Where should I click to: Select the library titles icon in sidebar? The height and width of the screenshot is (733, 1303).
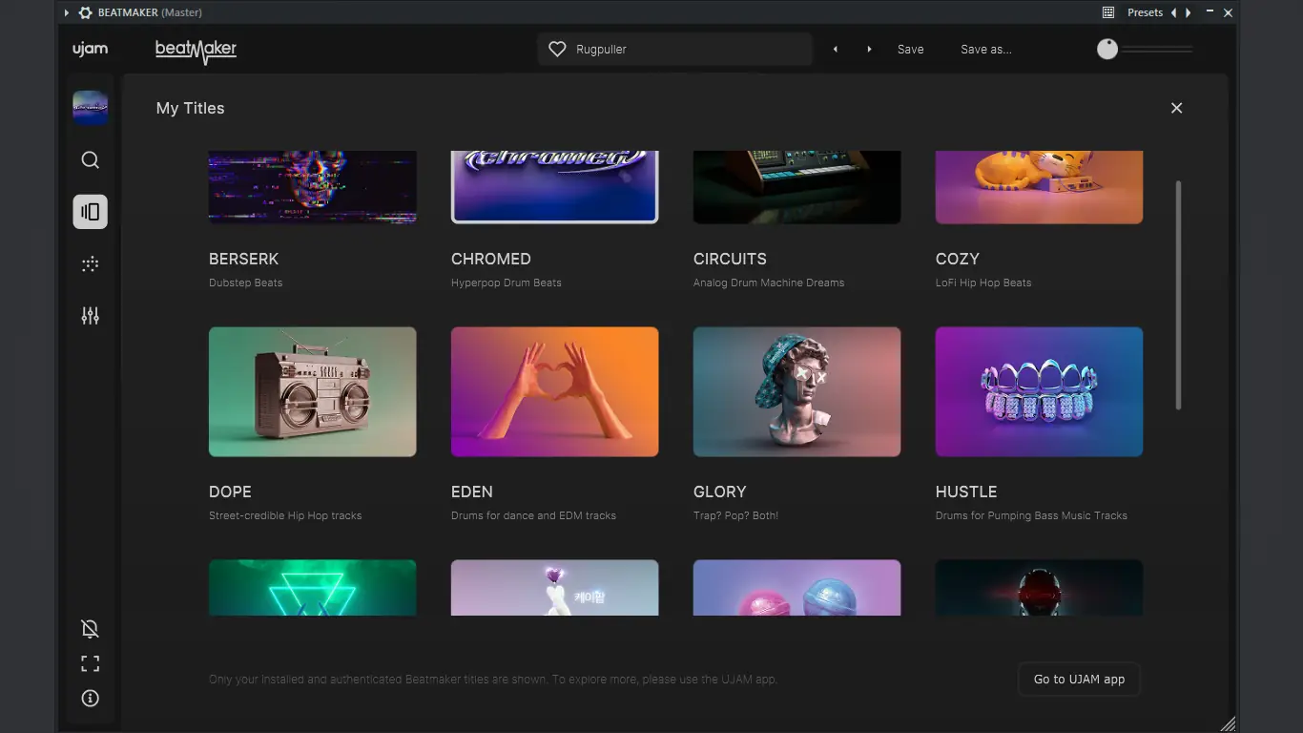coord(90,212)
